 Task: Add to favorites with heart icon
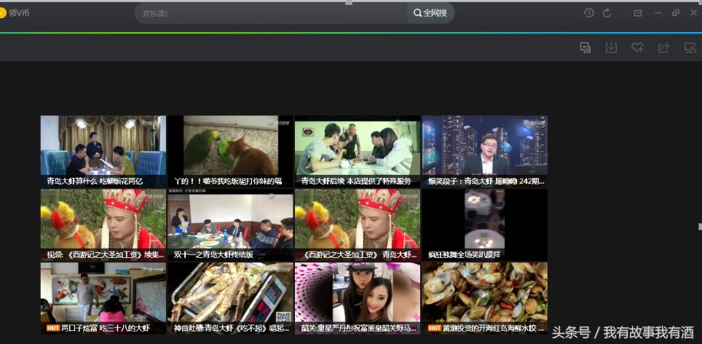(x=637, y=47)
